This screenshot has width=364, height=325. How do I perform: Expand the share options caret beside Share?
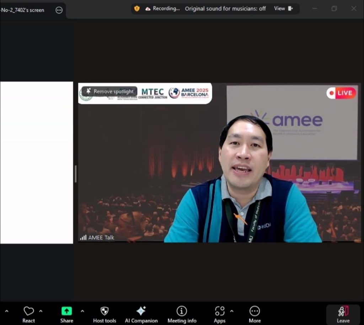[82, 311]
